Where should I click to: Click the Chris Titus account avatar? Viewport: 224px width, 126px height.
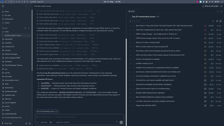click(x=3, y=123)
